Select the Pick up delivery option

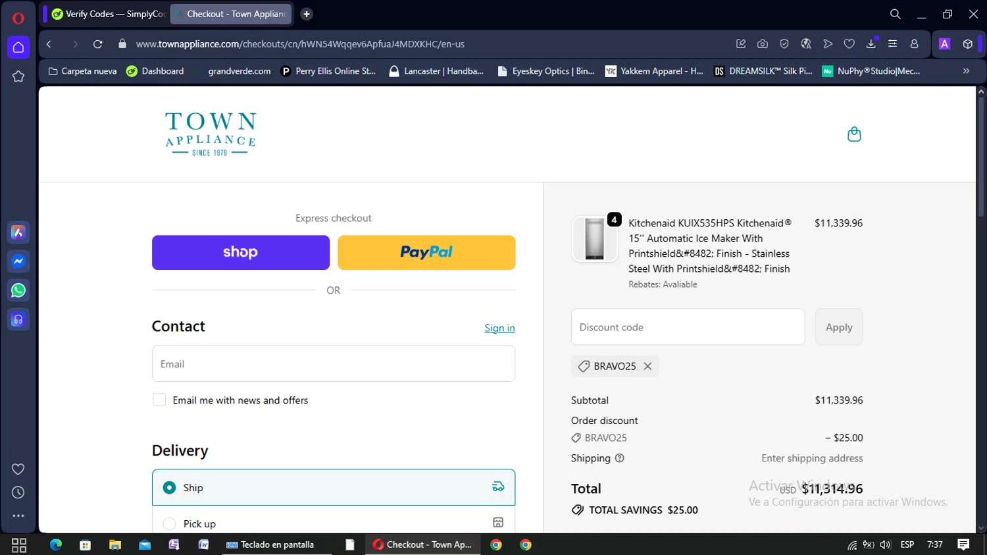tap(334, 523)
